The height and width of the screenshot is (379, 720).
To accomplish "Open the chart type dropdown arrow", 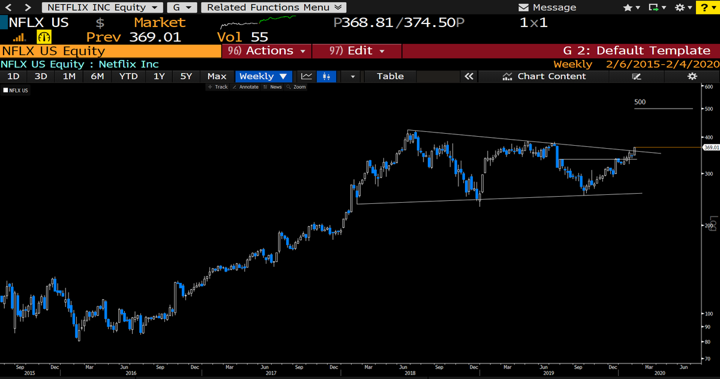I will [x=352, y=76].
